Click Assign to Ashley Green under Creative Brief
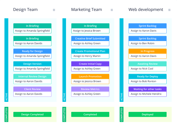177x129 pixels. click(x=90, y=43)
